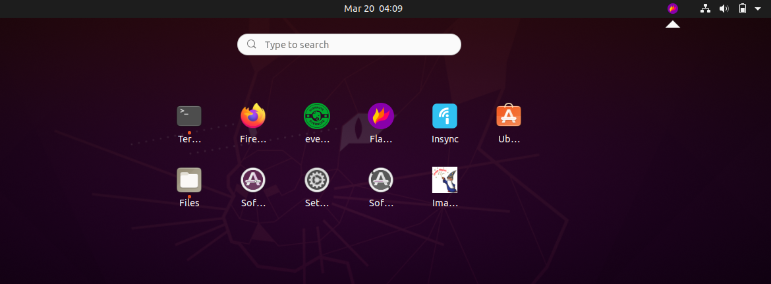Open the grey Software & Updates icon
The image size is (771, 284).
[x=381, y=180]
